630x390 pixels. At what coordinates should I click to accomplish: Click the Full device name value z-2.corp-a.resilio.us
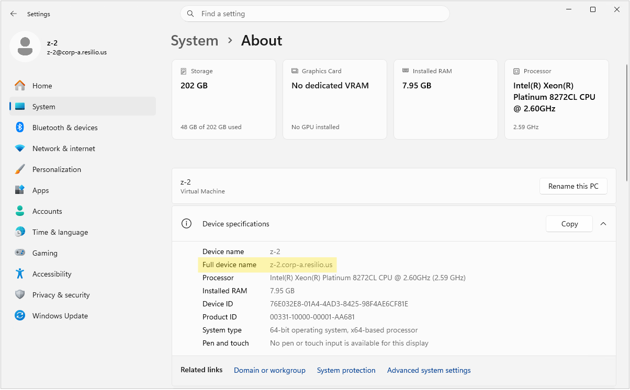tap(301, 265)
